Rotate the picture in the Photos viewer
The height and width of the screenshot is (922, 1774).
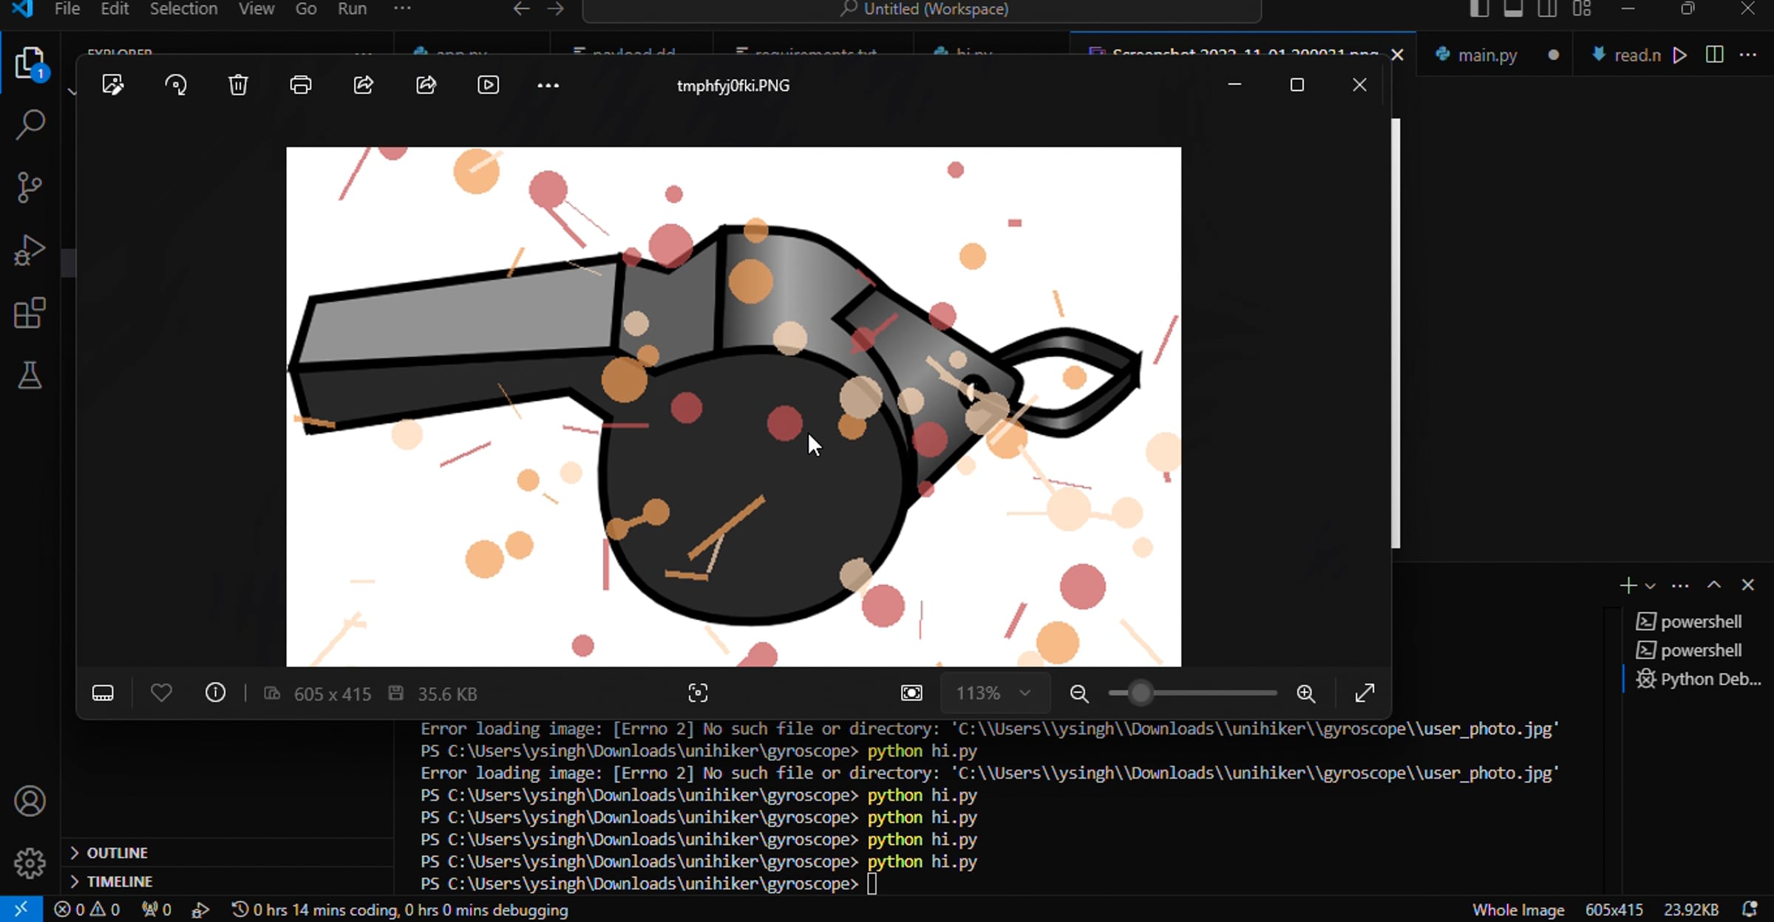pyautogui.click(x=176, y=85)
